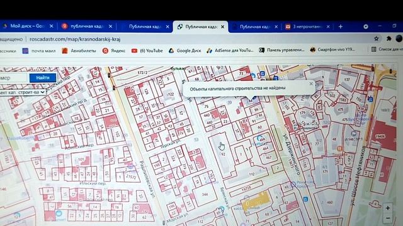Viewport: 403px width, 226px height.
Task: Click the cadastral number input field
Action: click(x=13, y=78)
